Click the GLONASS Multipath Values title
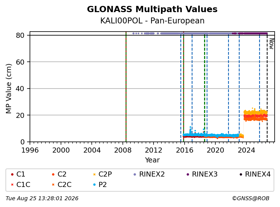Image resolution: width=280 pixels, height=207 pixels. pos(152,9)
